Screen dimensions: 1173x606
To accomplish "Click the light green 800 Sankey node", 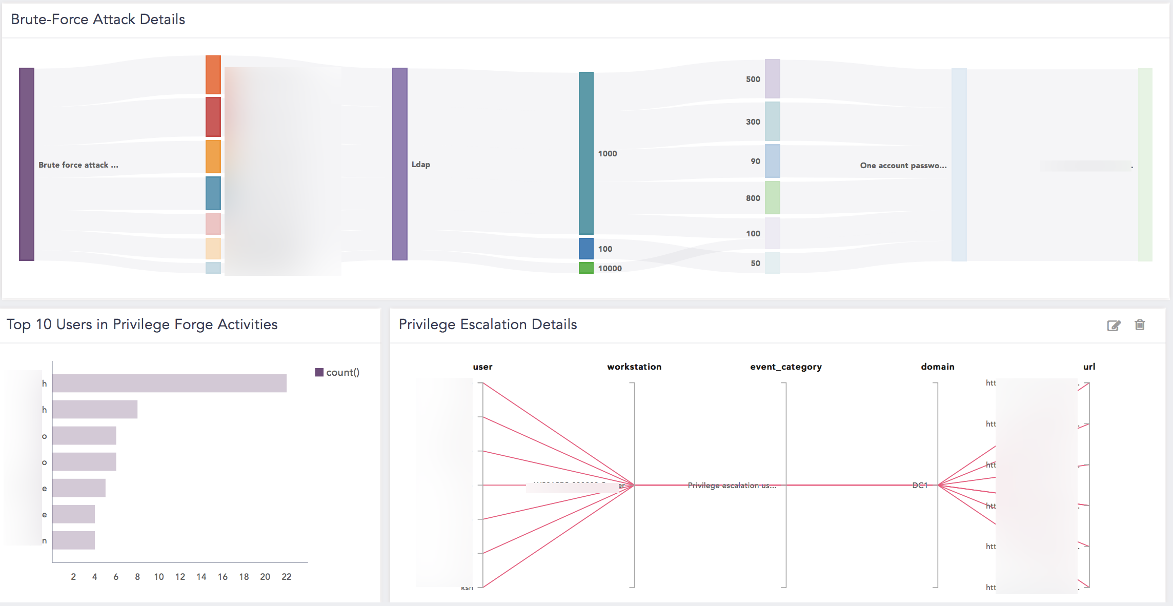I will tap(772, 198).
